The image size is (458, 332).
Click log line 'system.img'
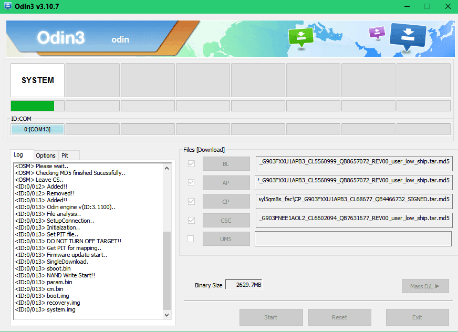[x=45, y=309]
